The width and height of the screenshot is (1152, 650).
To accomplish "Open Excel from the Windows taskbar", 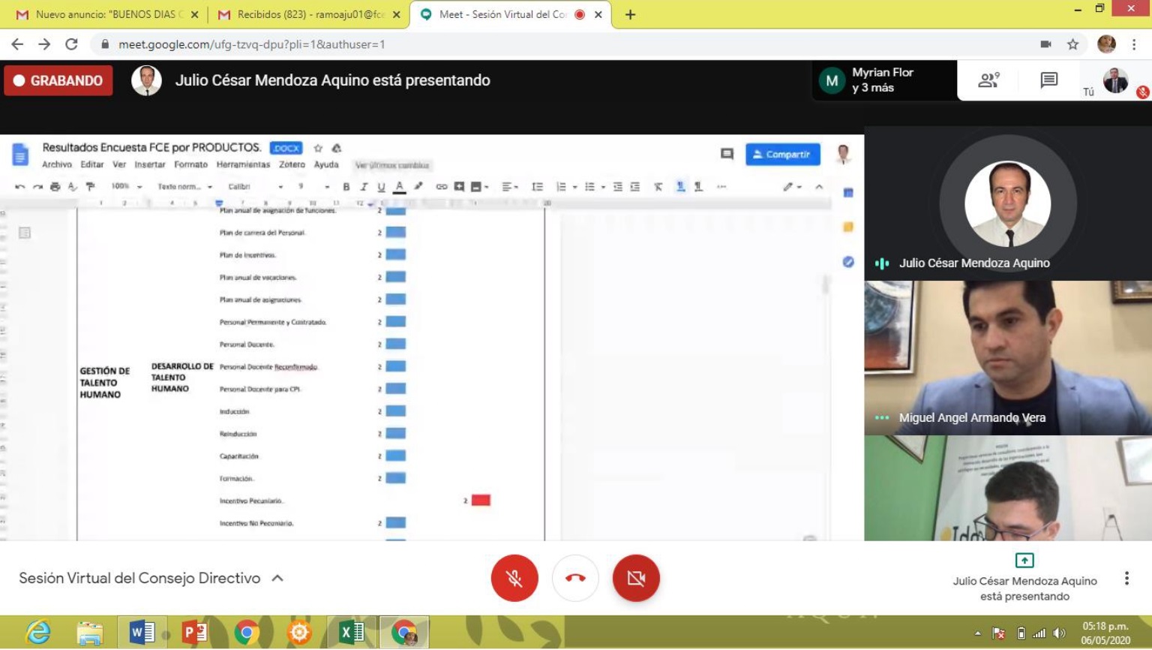I will (x=351, y=633).
